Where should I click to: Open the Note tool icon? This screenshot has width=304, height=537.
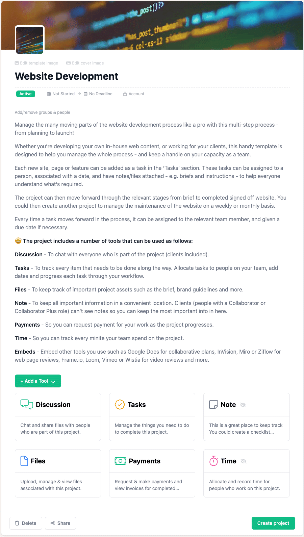pos(214,404)
